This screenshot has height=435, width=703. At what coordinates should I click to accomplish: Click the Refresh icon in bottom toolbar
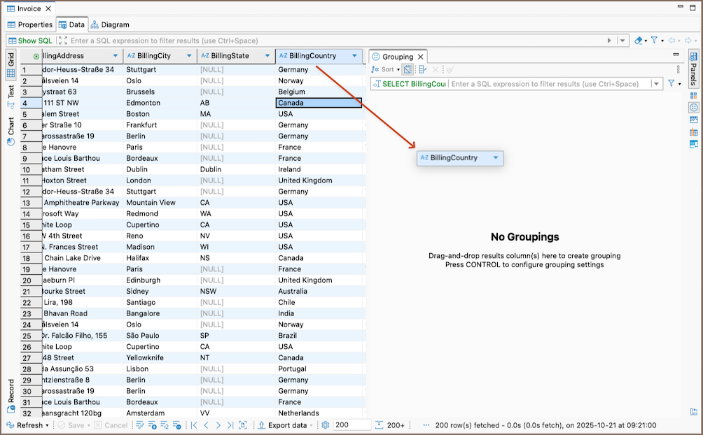coord(11,425)
